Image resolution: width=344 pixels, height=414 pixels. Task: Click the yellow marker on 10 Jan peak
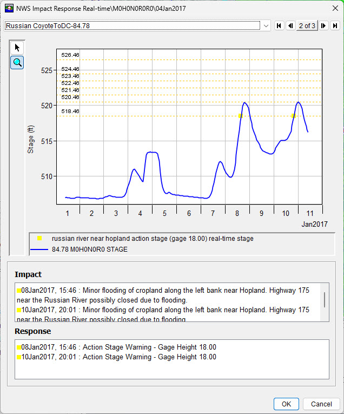(294, 116)
